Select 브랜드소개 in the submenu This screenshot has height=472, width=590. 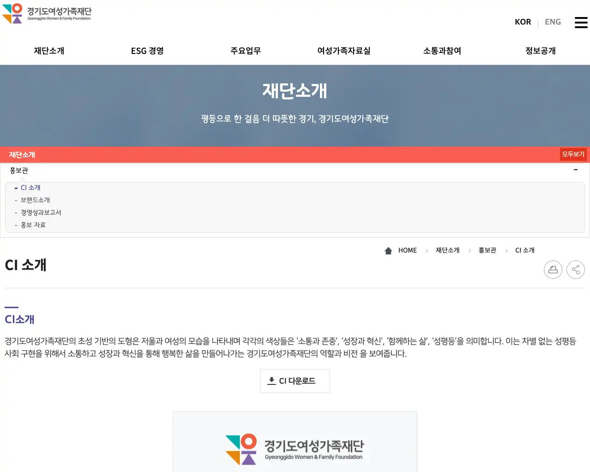pos(35,200)
